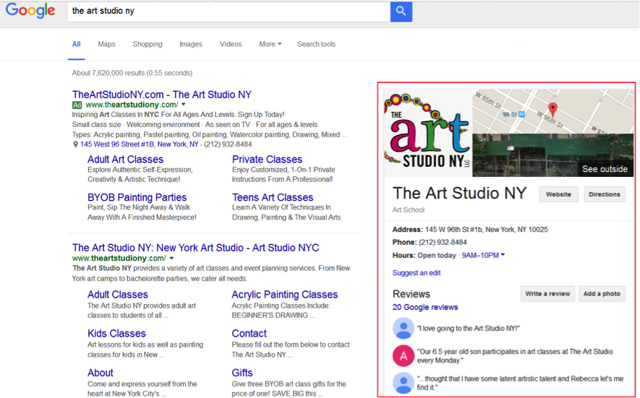Click the 'Our 6.5 year old son' review text

click(515, 355)
